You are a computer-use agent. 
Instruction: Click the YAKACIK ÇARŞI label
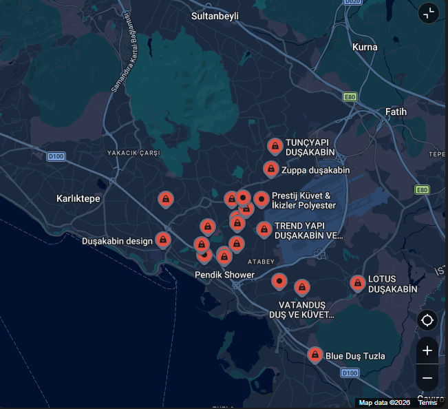pos(134,153)
